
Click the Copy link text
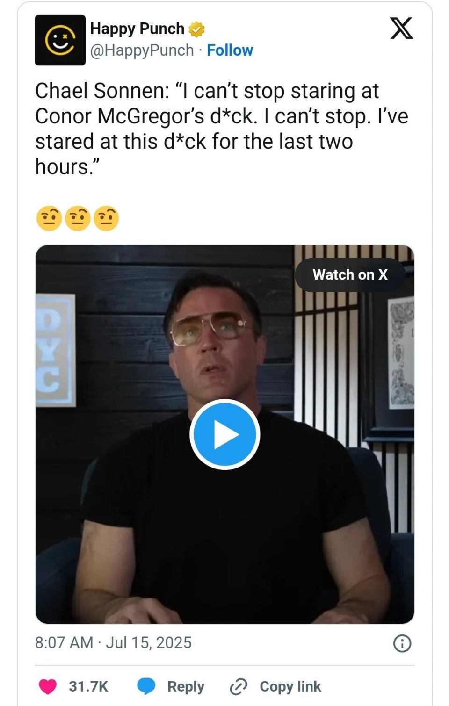click(290, 686)
